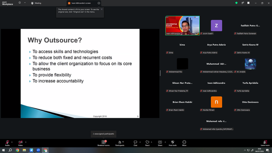Click 2 unassigned participants tooltip

103,134
